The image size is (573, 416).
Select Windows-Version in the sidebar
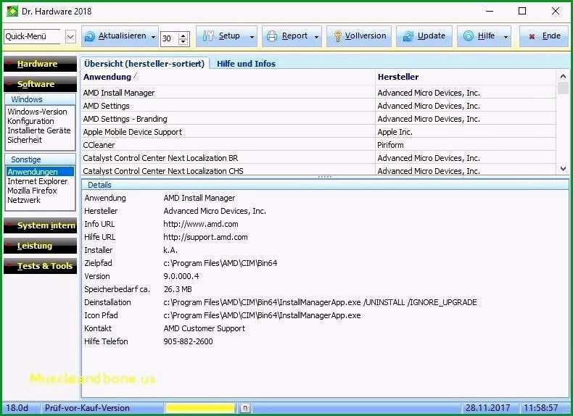pos(37,112)
